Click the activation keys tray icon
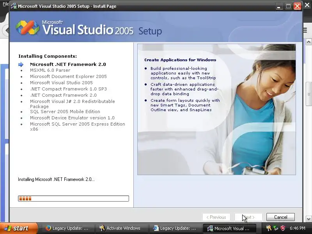 [x=269, y=228]
